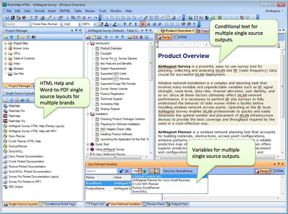Run the spell check ABC icon
The width and height of the screenshot is (288, 214).
(x=37, y=18)
